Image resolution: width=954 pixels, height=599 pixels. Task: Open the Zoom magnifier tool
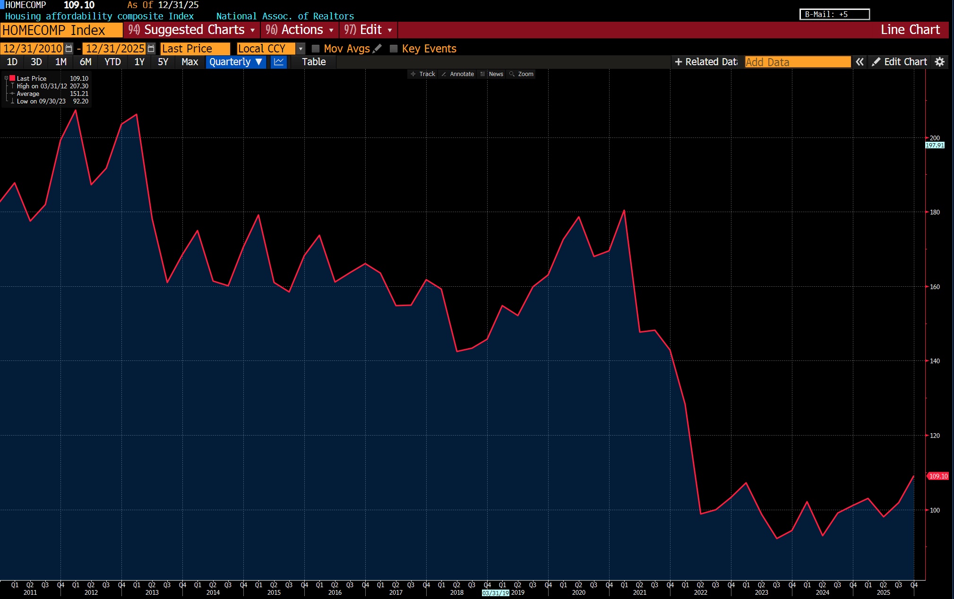[x=521, y=74]
